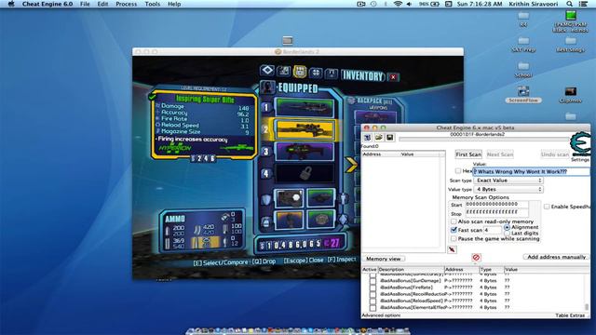Image resolution: width=596 pixels, height=335 pixels.
Task: Select highlighted sniper rifle in slot 2
Action: (305, 129)
